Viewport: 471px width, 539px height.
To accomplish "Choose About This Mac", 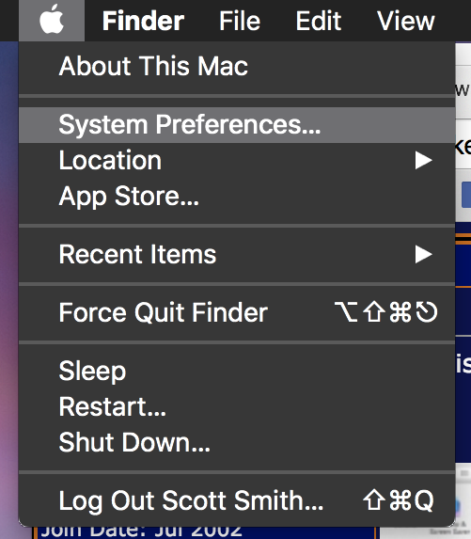I will pos(237,66).
